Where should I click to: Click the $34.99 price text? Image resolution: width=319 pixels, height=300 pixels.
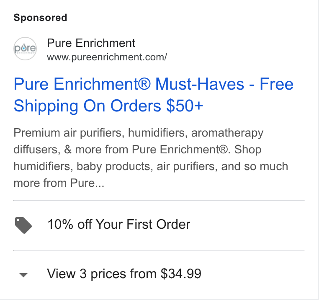coord(181,274)
